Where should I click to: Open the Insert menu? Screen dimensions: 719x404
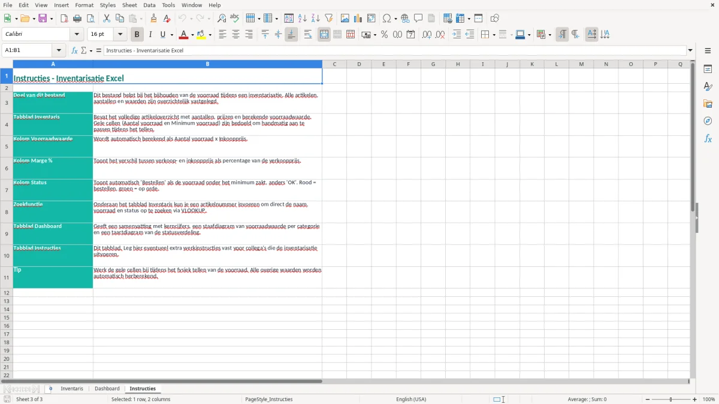click(61, 5)
